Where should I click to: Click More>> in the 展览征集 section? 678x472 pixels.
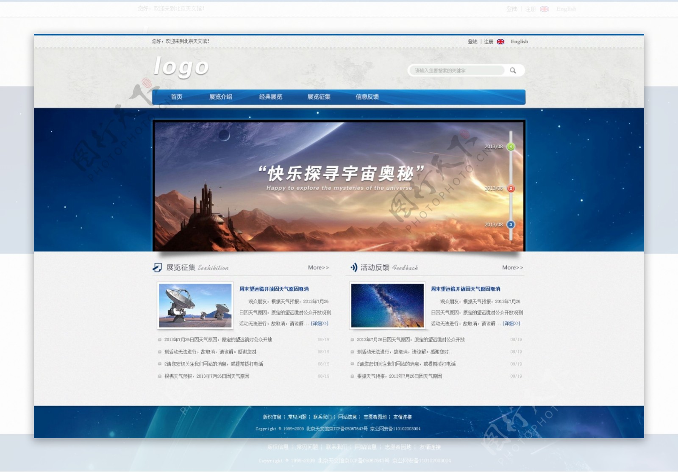pos(318,267)
